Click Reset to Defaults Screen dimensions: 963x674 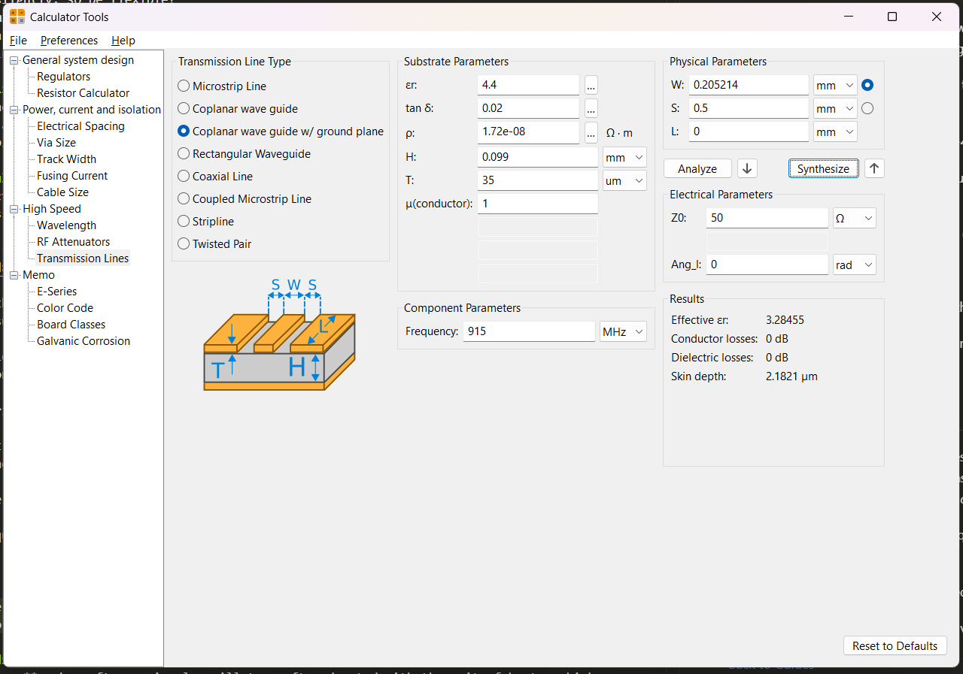(x=895, y=645)
